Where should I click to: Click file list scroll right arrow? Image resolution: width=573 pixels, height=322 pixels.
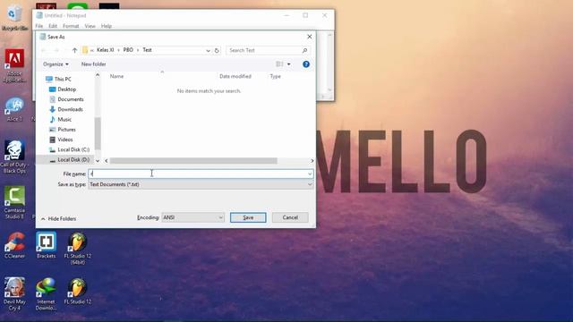(312, 161)
